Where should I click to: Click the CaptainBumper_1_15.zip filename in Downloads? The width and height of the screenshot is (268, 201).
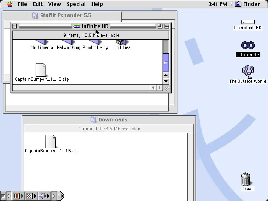(52, 151)
